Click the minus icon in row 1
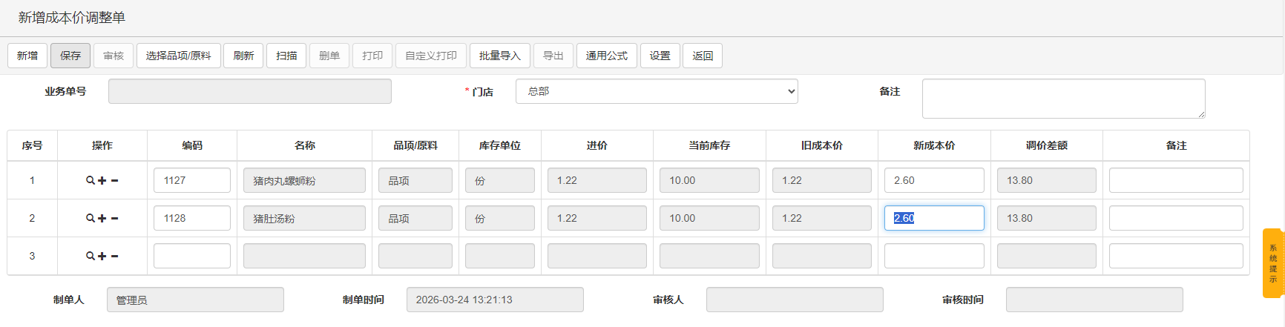Screen dimensions: 1285x327 click(x=114, y=180)
